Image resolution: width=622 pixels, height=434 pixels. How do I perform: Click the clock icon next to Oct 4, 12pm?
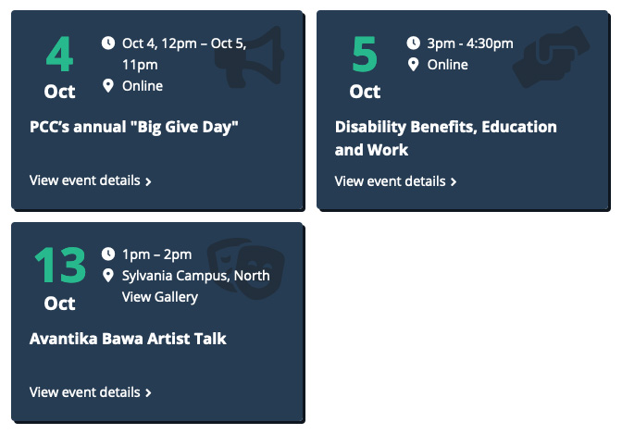point(108,43)
